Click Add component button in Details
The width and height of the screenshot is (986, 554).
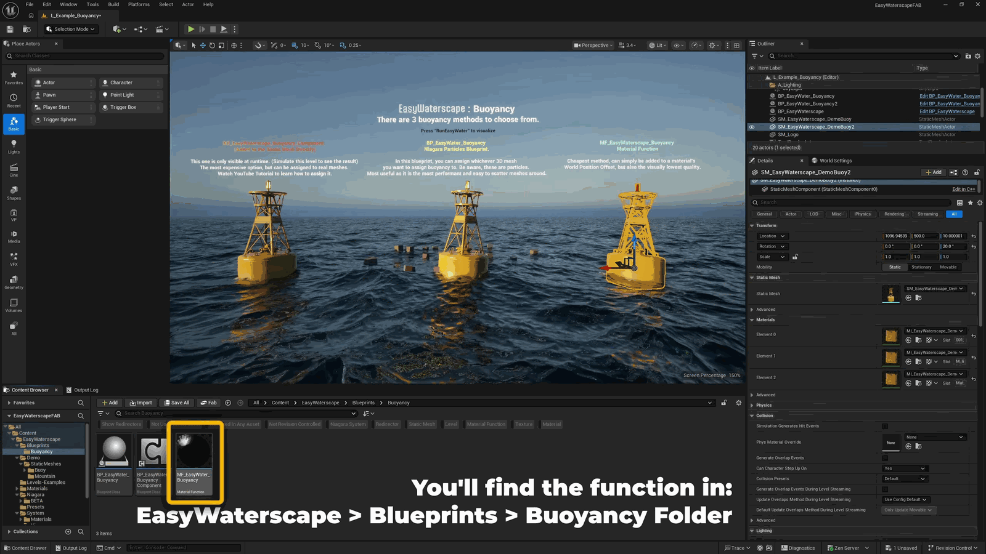click(934, 172)
